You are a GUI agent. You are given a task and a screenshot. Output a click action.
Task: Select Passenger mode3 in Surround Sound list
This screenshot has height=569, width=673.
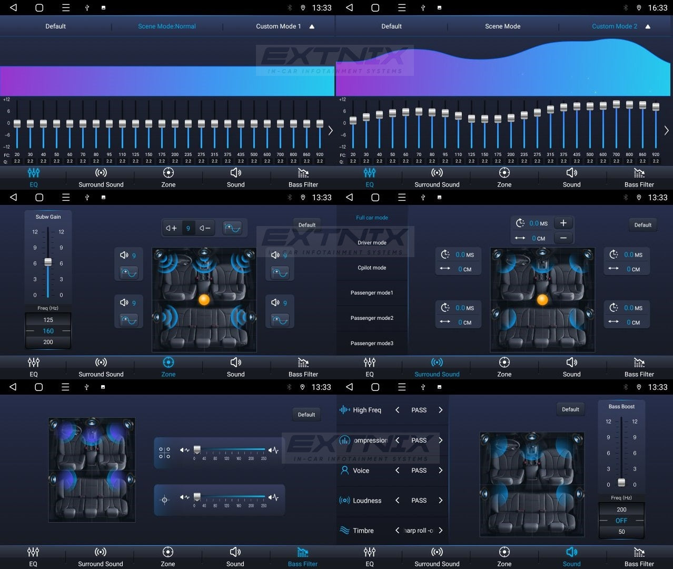click(372, 343)
